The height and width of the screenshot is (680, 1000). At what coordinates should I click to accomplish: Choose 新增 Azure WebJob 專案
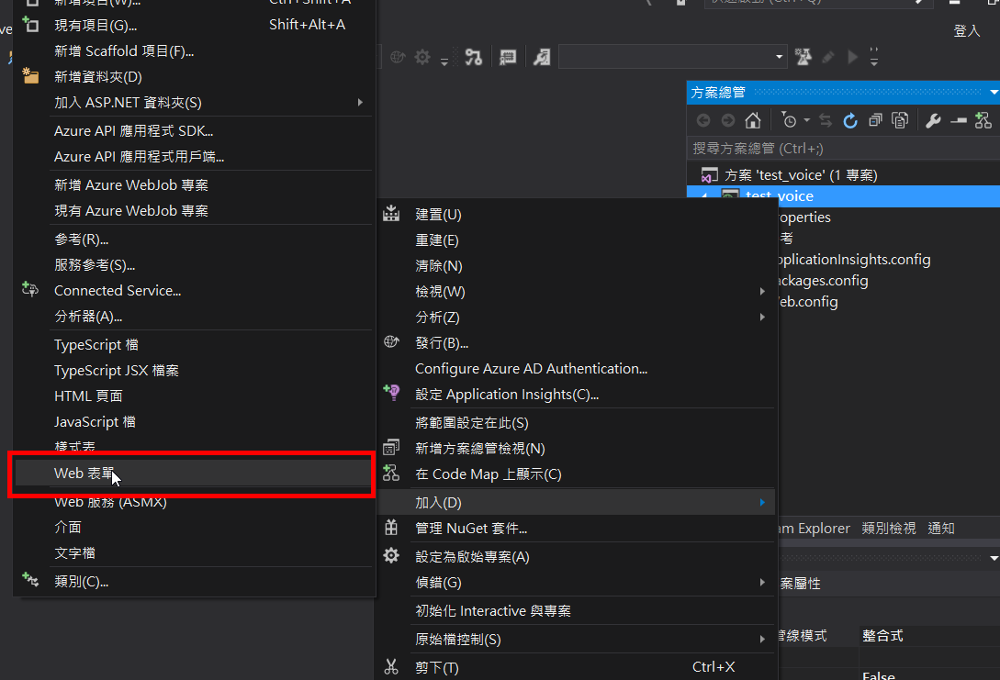click(191, 184)
